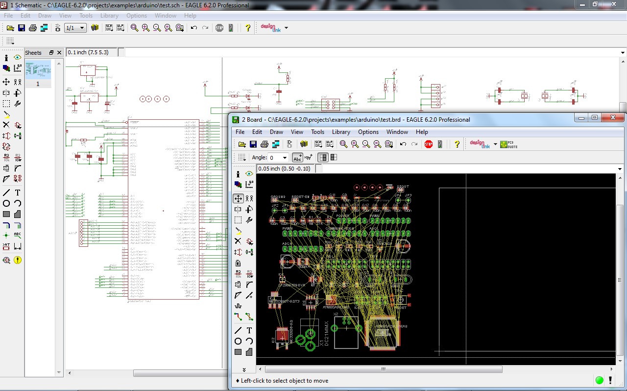Run ULP script in Board toolbar
Viewport: 627px width, 391px height.
point(330,144)
